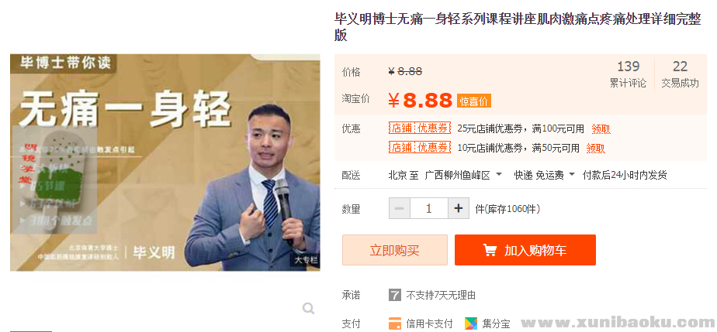
Task: Click 加入购物车 add to cart button
Action: click(525, 250)
